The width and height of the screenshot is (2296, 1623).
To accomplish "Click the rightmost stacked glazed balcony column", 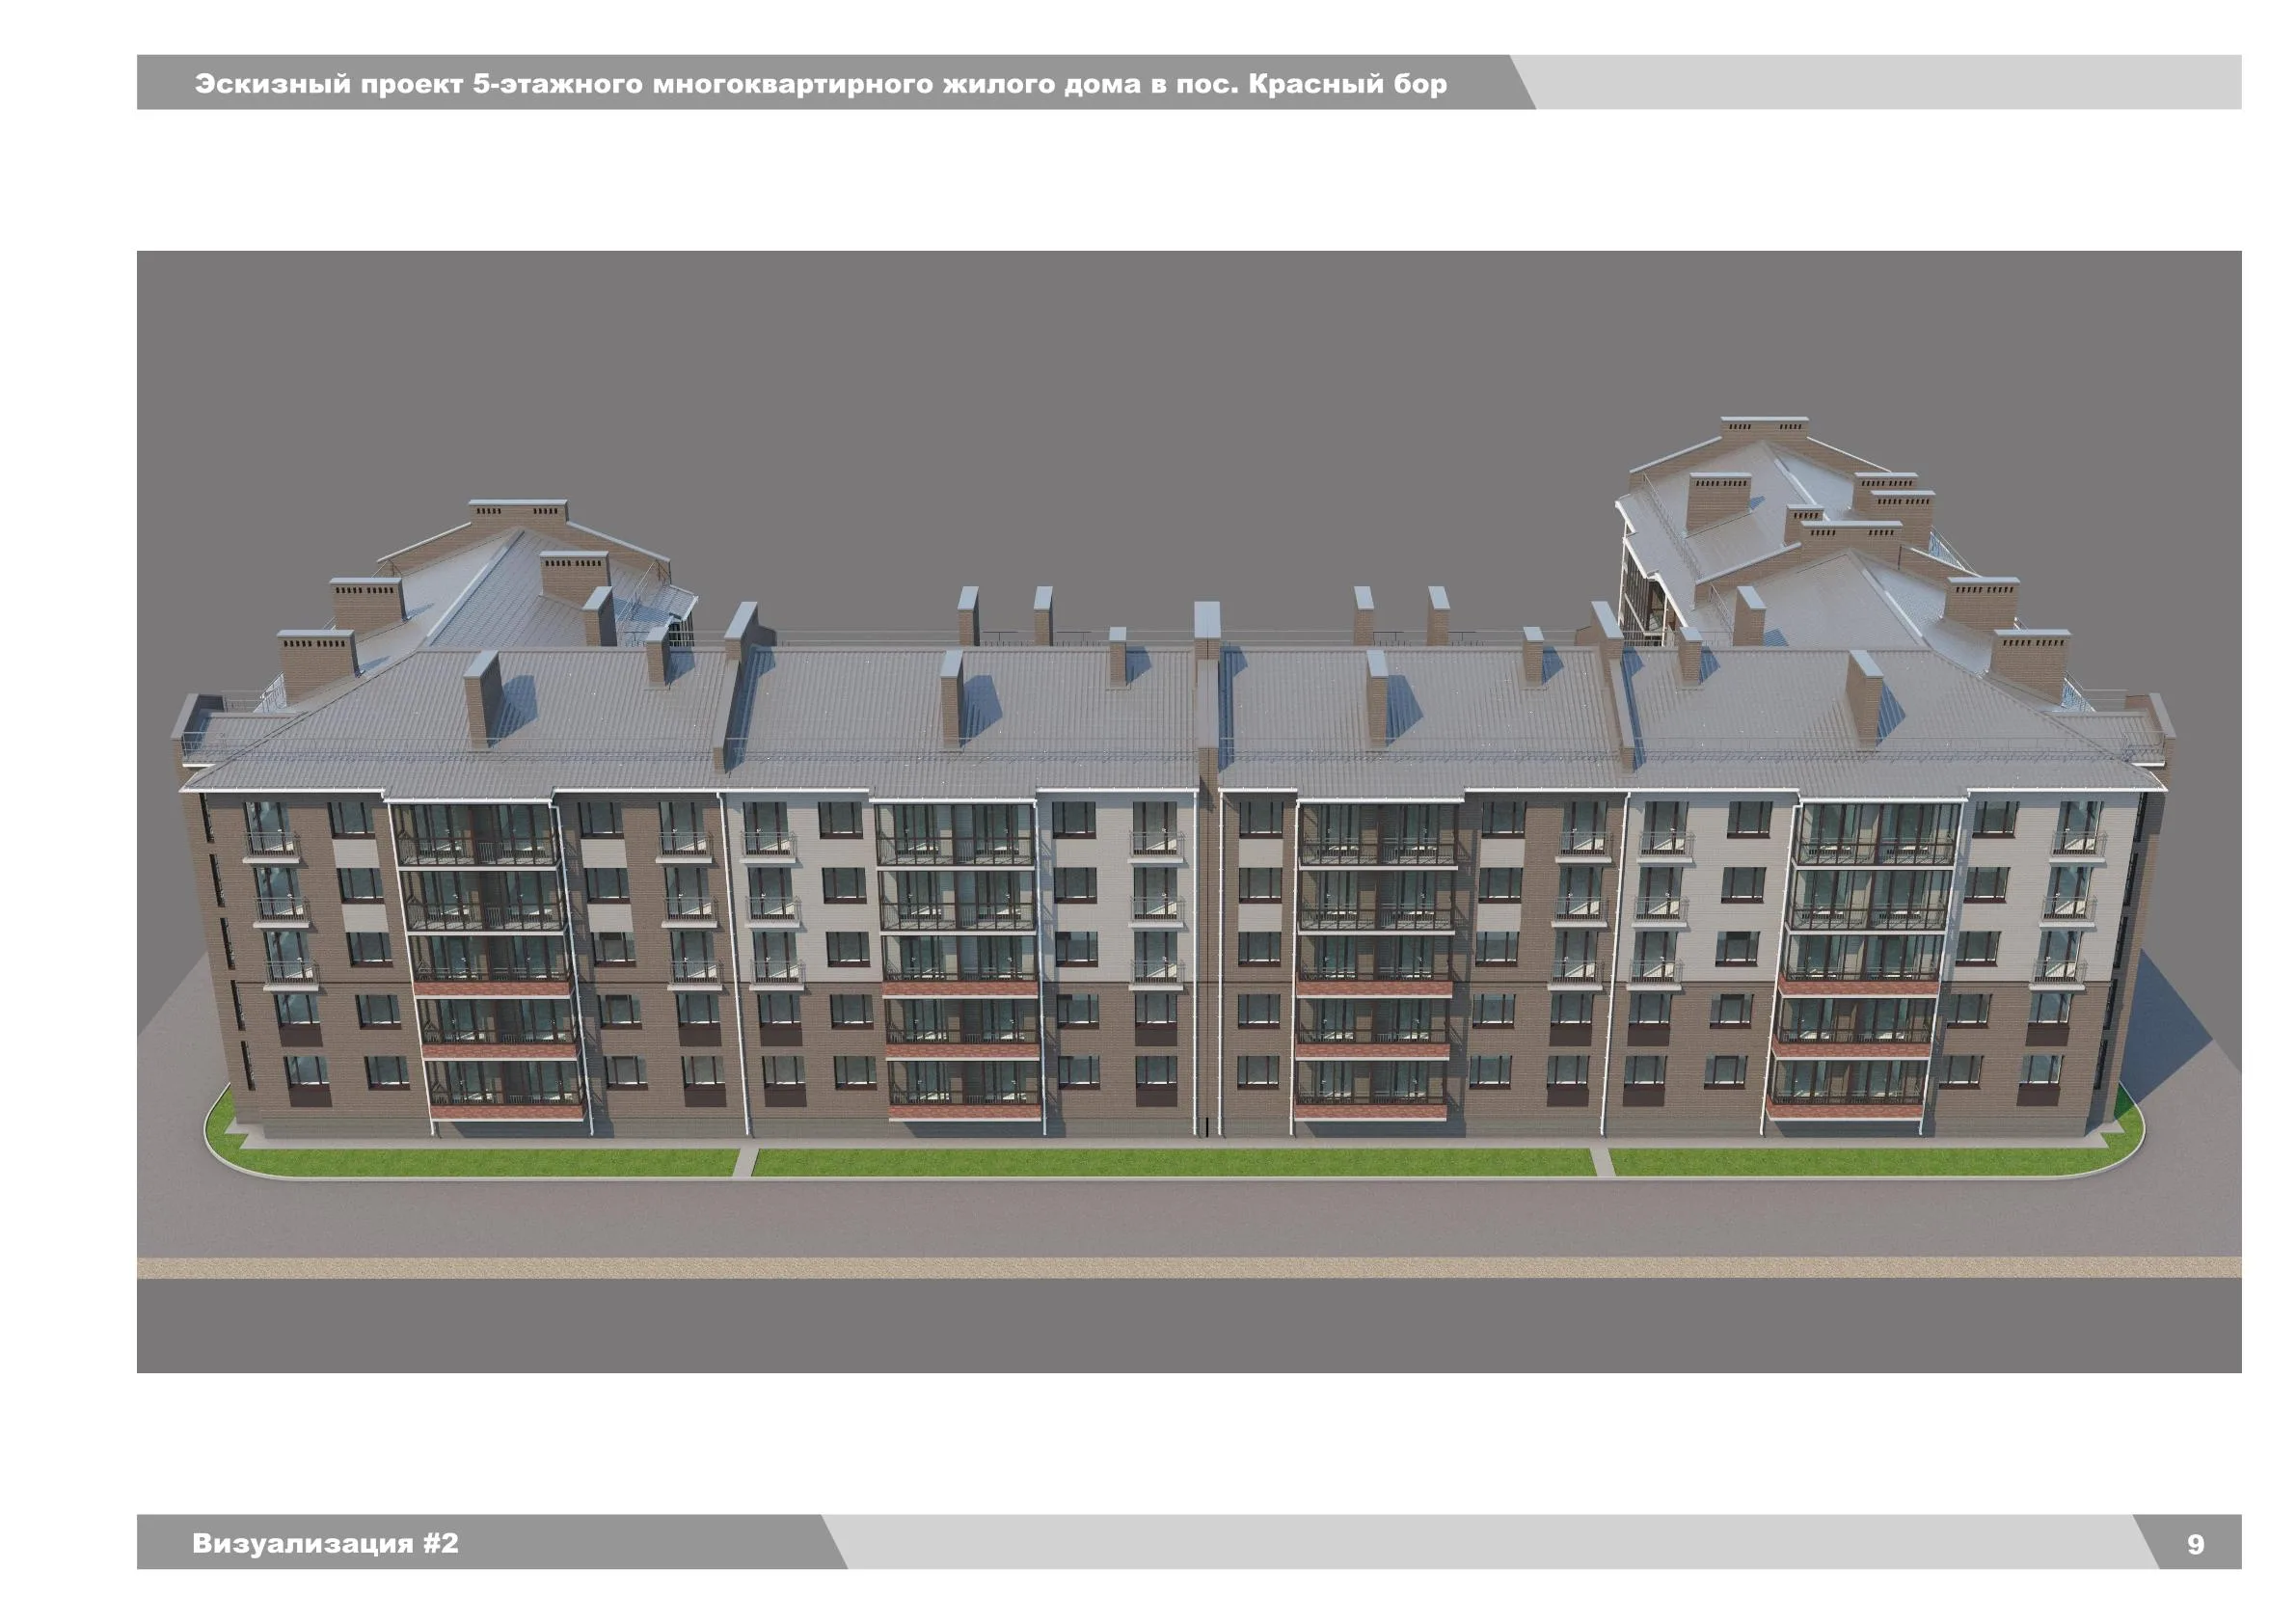I will coord(1865,958).
